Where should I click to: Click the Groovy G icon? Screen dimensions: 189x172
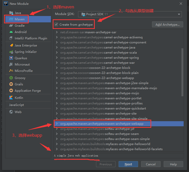[x=11, y=78]
